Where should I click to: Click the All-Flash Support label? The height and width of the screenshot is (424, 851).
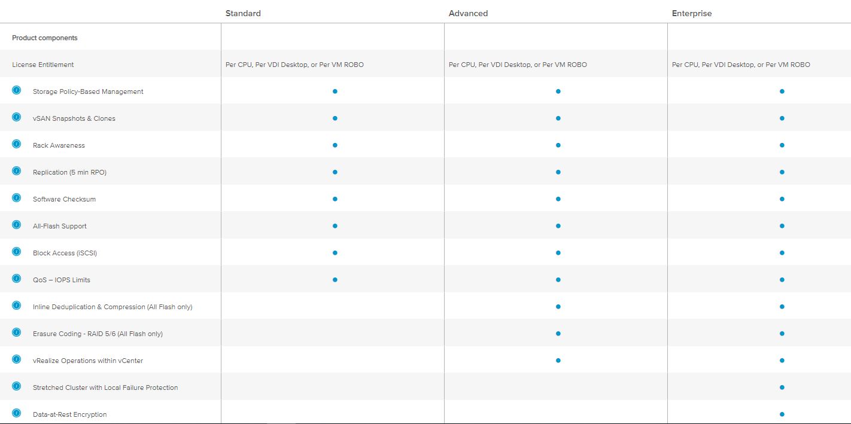(x=60, y=226)
